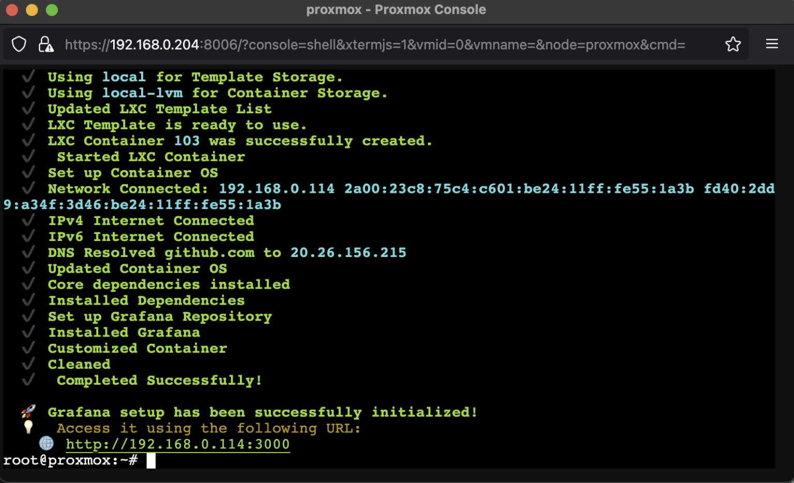Open the site security panel via the padlock icon

[45, 44]
